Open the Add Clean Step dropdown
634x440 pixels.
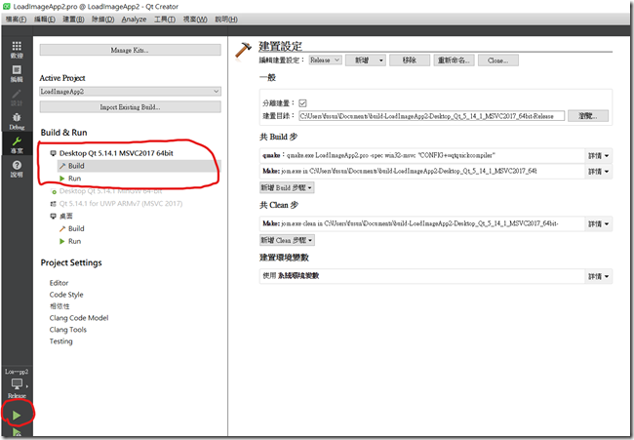[x=287, y=240]
